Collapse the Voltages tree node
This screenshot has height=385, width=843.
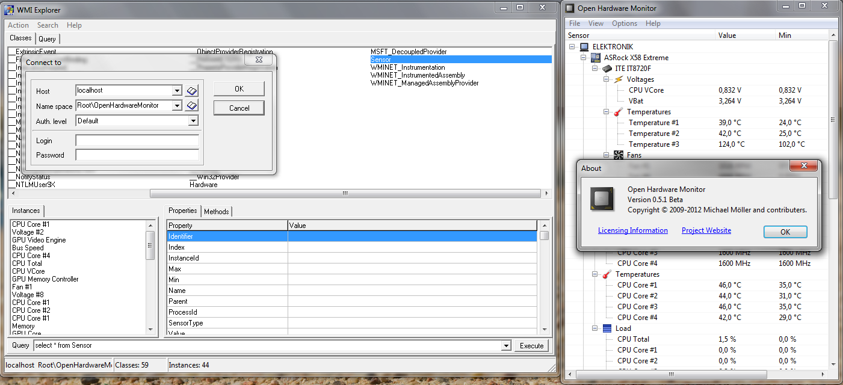tap(607, 79)
